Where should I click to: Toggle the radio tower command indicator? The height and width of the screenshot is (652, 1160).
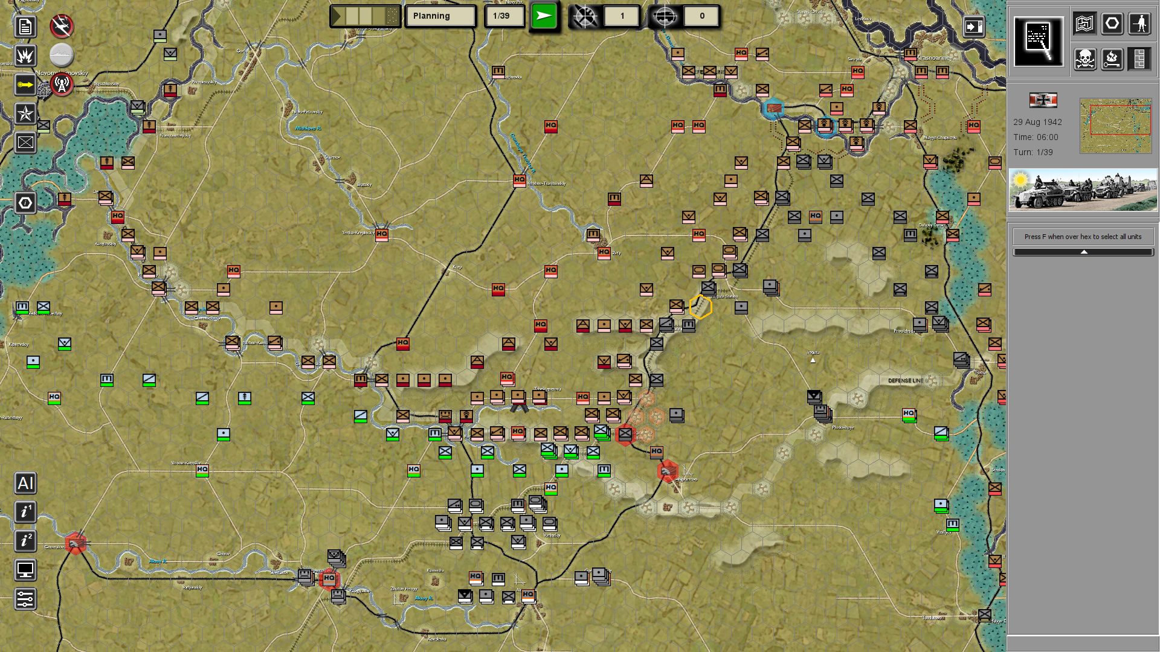[62, 85]
